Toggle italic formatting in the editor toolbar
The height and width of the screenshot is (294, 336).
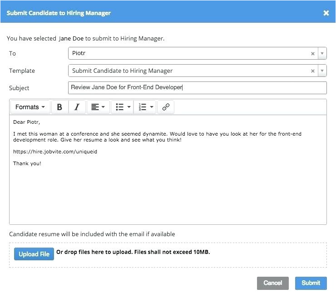(x=77, y=107)
